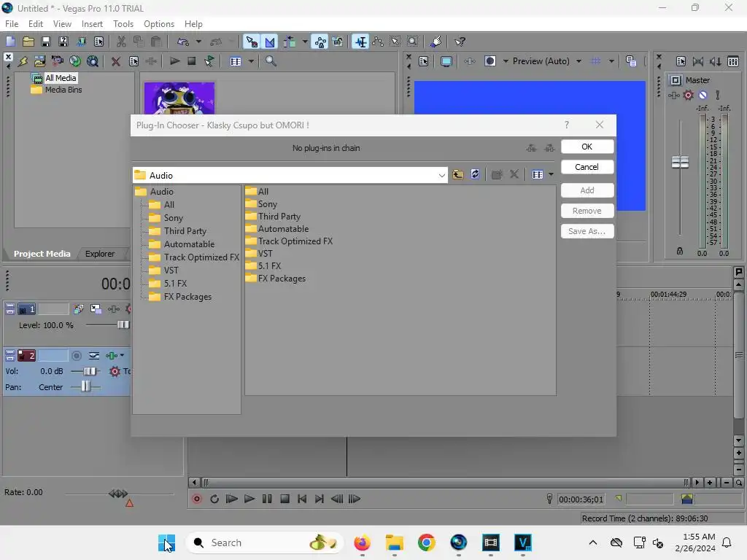Click Cancel in Plug-In Chooser
This screenshot has width=747, height=560.
click(587, 167)
